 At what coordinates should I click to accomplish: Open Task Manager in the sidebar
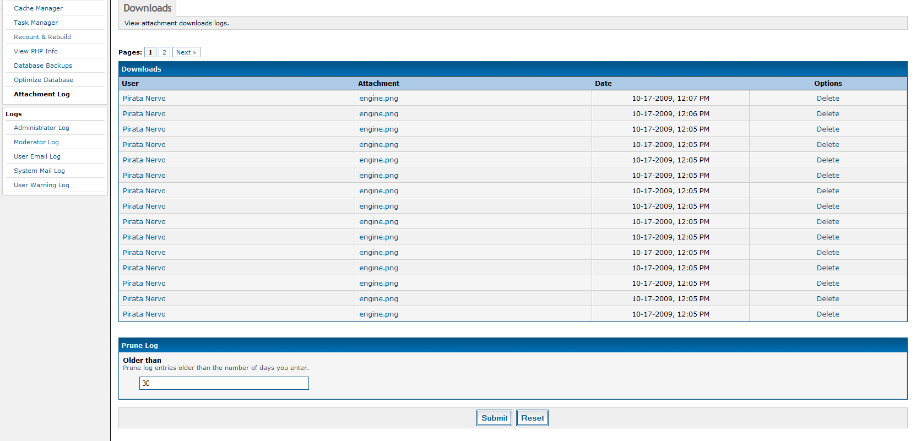[x=36, y=23]
